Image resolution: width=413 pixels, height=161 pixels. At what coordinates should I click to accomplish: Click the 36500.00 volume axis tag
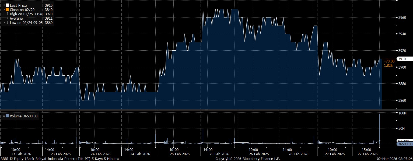coord(404,144)
